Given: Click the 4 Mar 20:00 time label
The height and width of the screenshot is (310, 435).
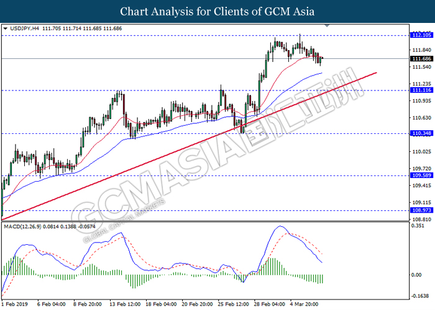Looking at the screenshot, I should [304, 304].
